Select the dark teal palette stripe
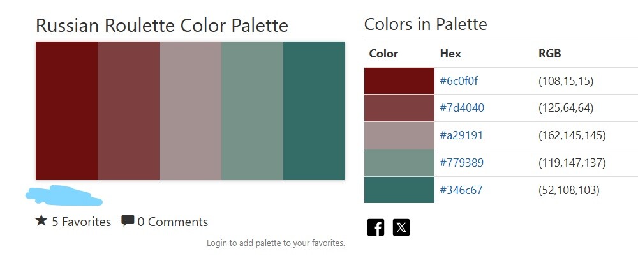The height and width of the screenshot is (258, 638). (314, 110)
